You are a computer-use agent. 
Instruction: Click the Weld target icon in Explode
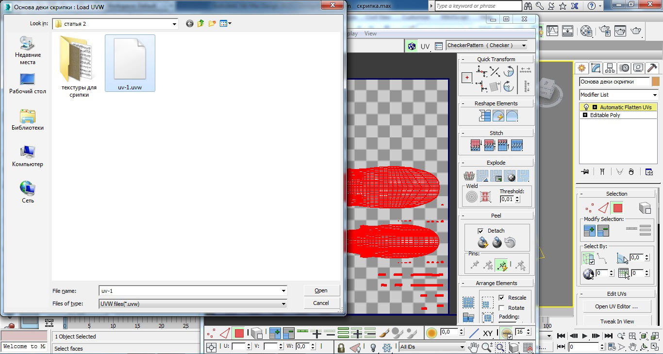471,197
